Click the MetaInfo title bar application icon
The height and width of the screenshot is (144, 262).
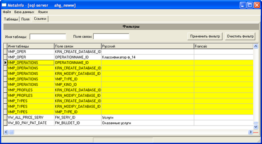point(4,5)
